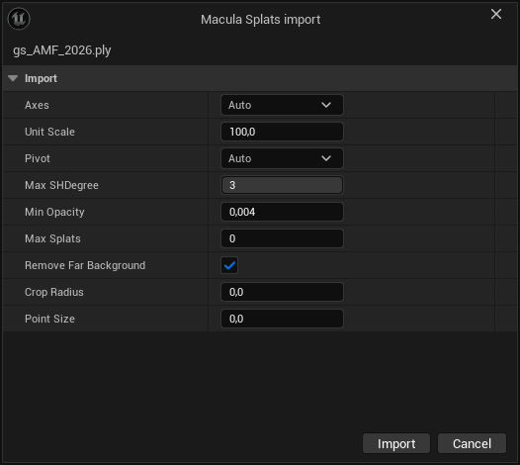The image size is (520, 465).
Task: Click the Max Splats input field
Action: 282,238
